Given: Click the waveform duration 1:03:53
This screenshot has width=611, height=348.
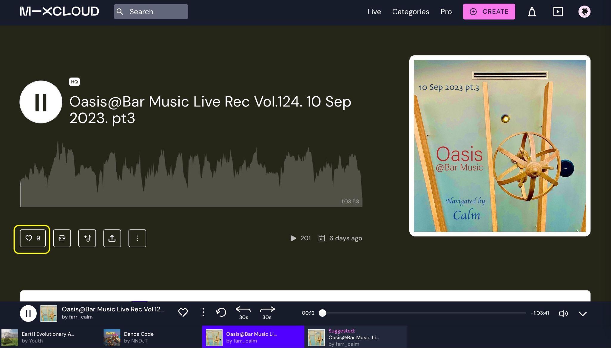Looking at the screenshot, I should [350, 202].
